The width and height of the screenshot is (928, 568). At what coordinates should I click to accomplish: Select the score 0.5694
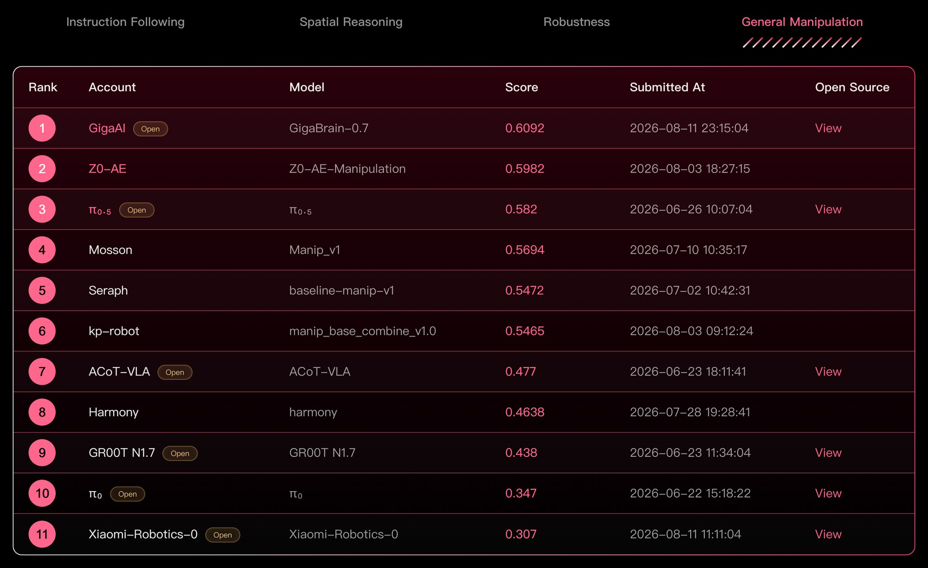[x=525, y=250]
